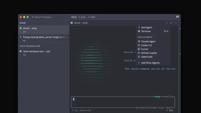Viewport: 201px width, 113px height.
Task: Click the terminal icon of retro-windows-site — zsh
Action: pos(21,51)
